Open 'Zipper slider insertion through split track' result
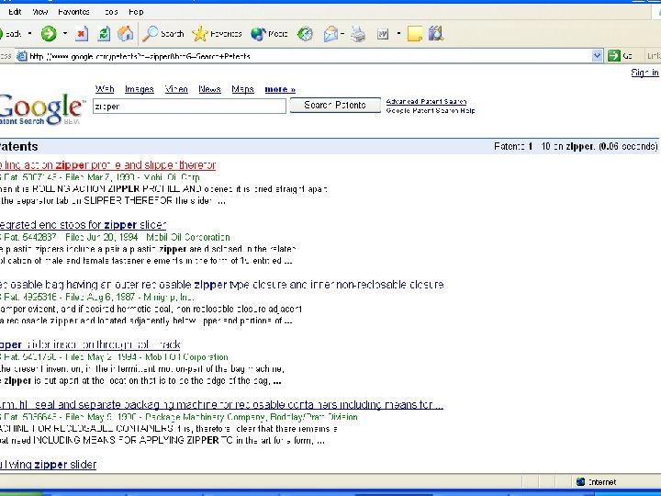Screen dimensions: 661x496 coord(90,344)
